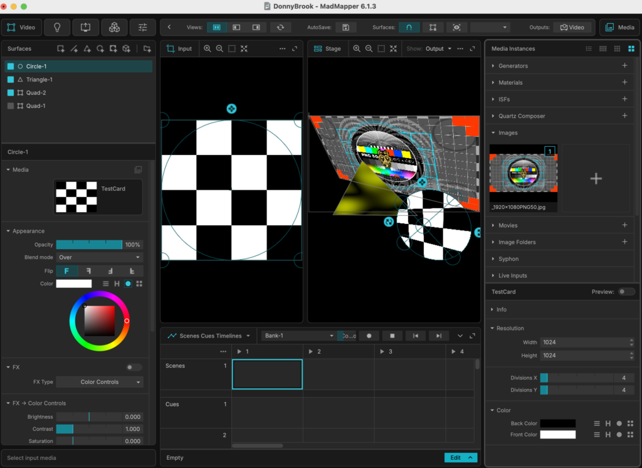Open the master sliders settings icon

pos(142,28)
